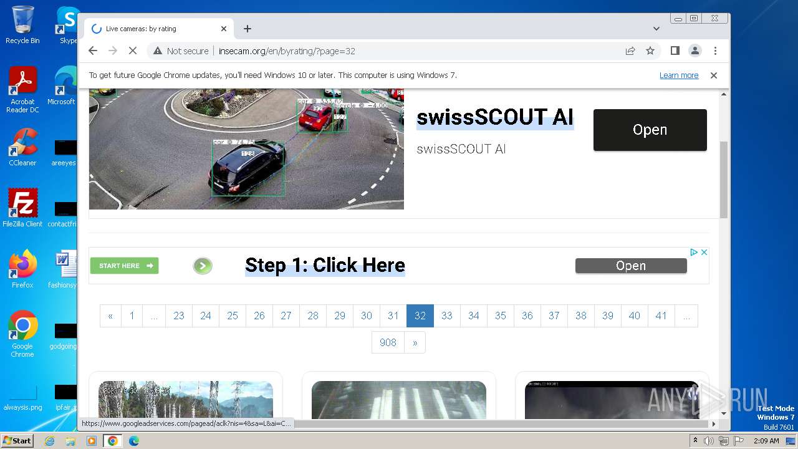Image resolution: width=798 pixels, height=449 pixels.
Task: Go to page 36
Action: (x=527, y=316)
